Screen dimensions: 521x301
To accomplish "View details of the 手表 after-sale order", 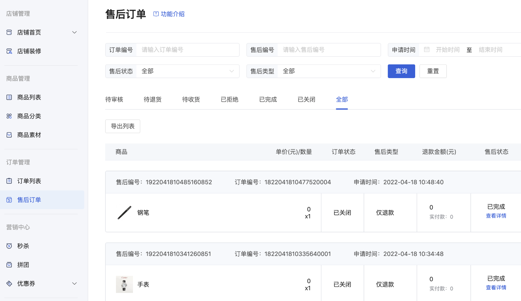I will pos(496,288).
